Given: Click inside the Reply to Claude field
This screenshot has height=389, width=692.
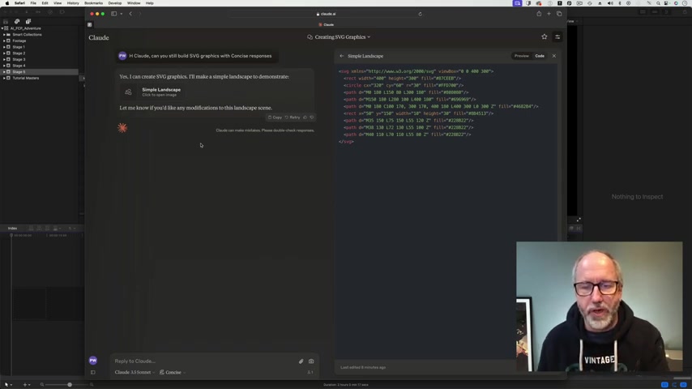Looking at the screenshot, I should point(203,361).
